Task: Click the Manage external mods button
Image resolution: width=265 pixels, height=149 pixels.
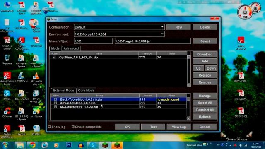Action: pyautogui.click(x=205, y=96)
